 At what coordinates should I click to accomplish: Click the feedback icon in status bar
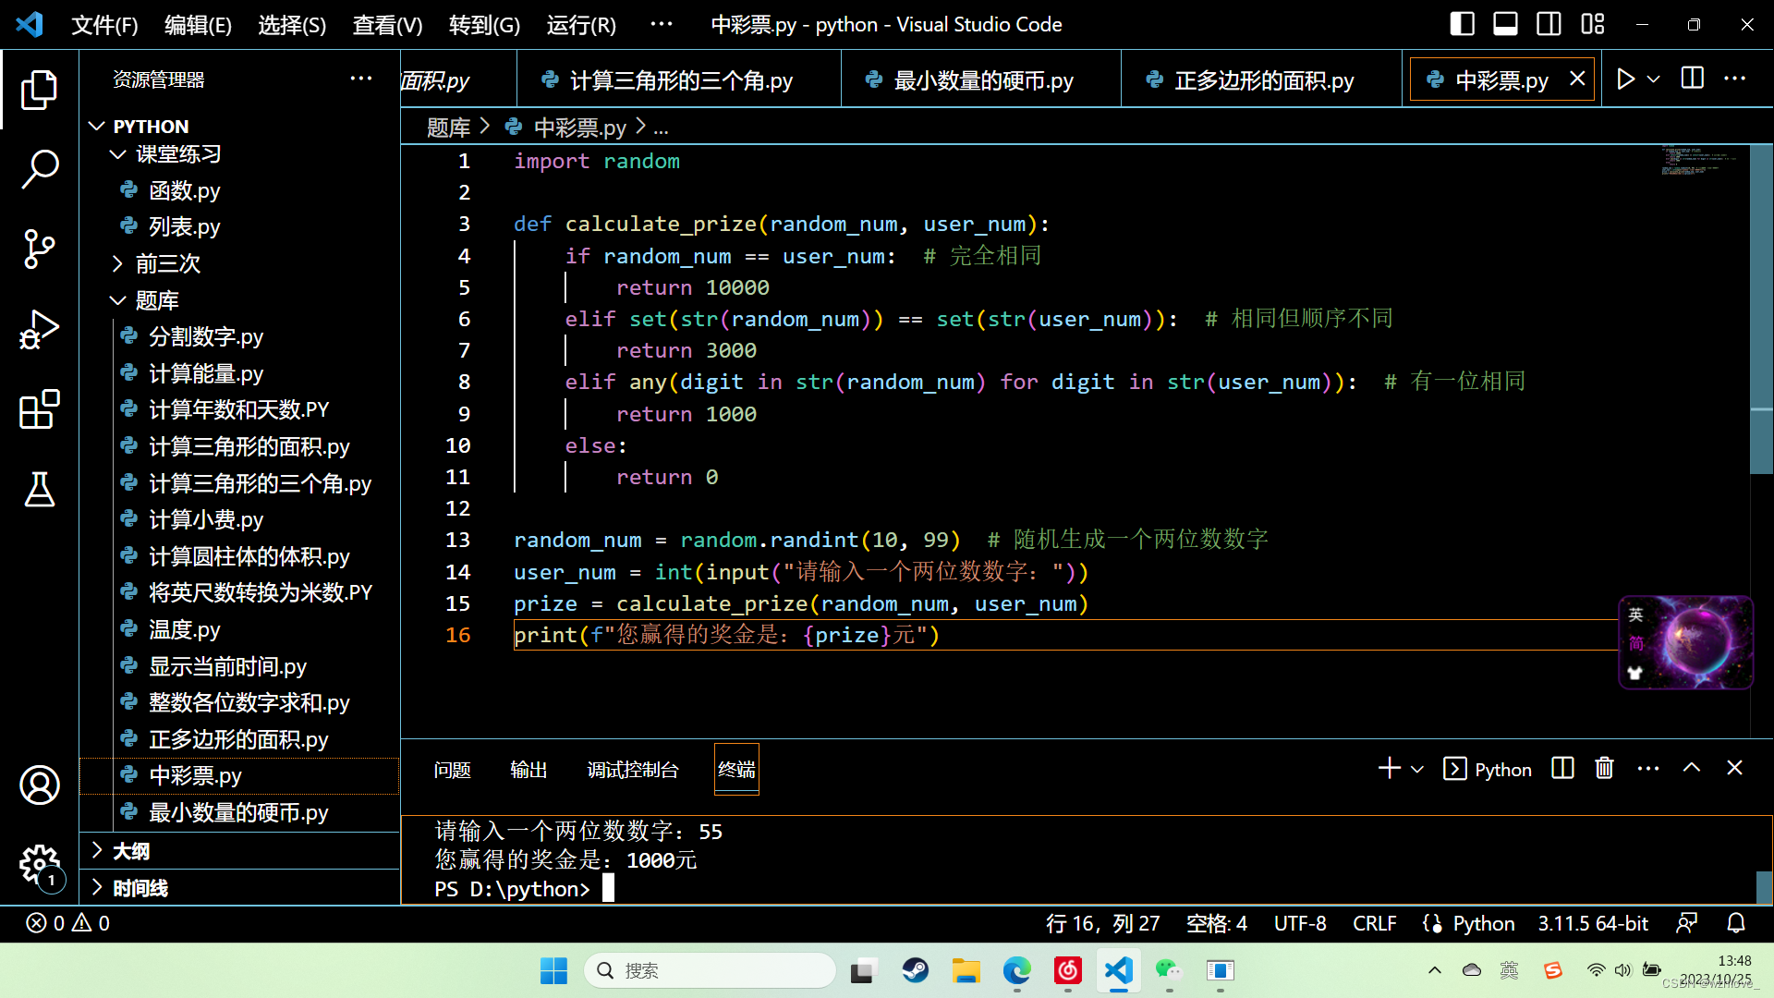tap(1686, 923)
